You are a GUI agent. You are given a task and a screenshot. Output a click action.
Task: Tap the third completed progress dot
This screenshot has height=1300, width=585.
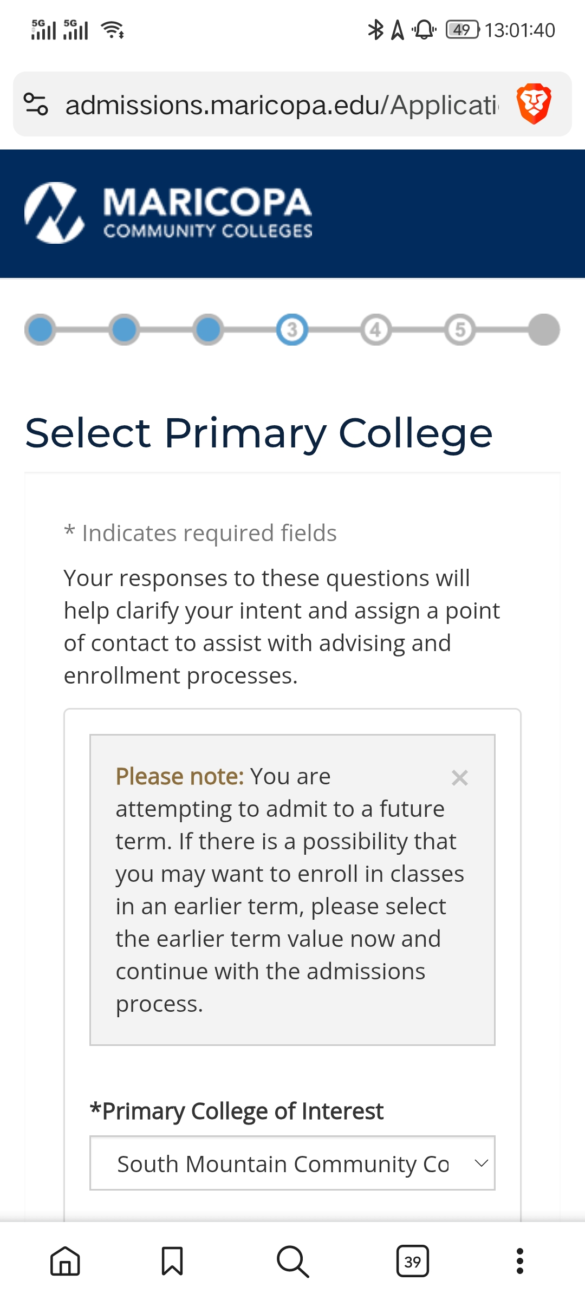coord(208,329)
